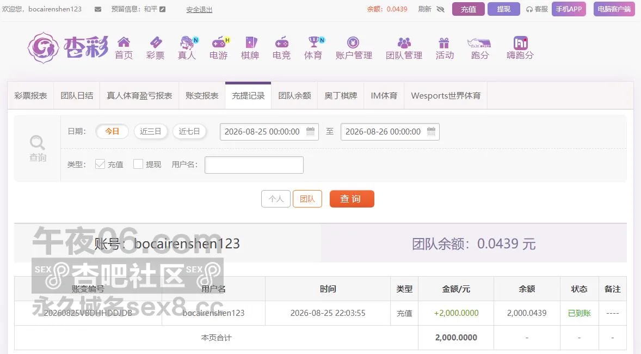
Task: Open the 体育 trophy icon
Action: click(315, 42)
